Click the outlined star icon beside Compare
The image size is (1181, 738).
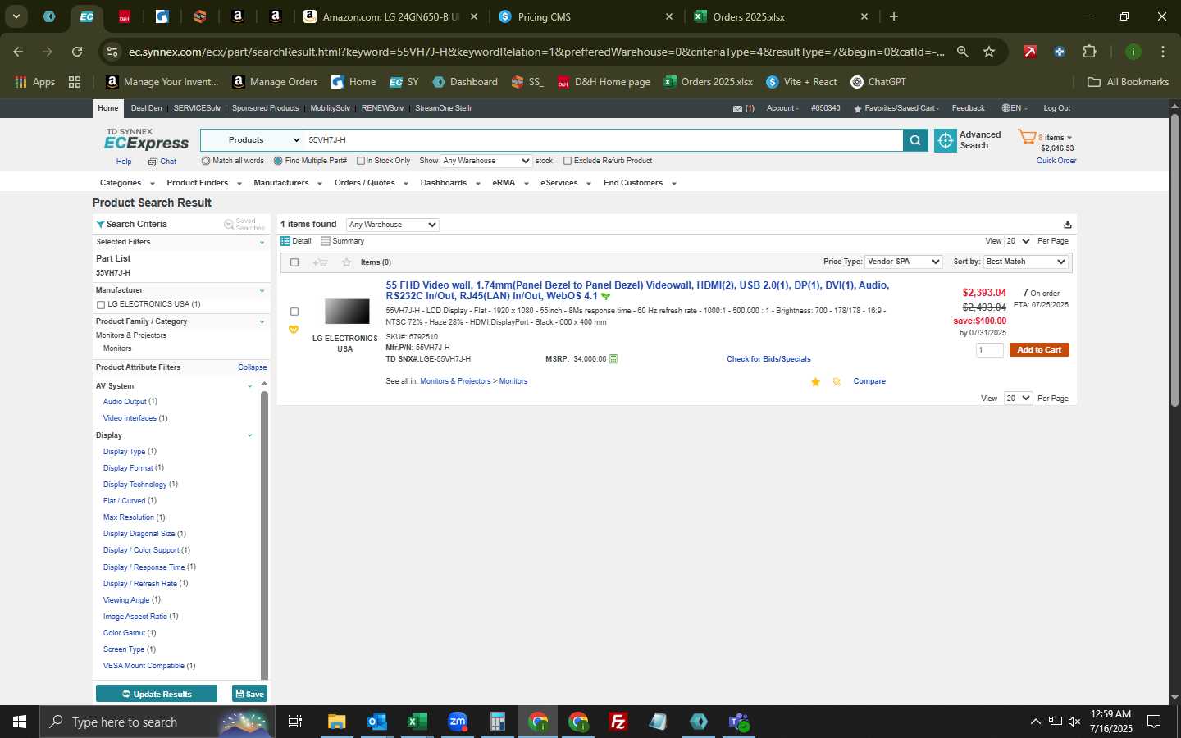point(837,382)
